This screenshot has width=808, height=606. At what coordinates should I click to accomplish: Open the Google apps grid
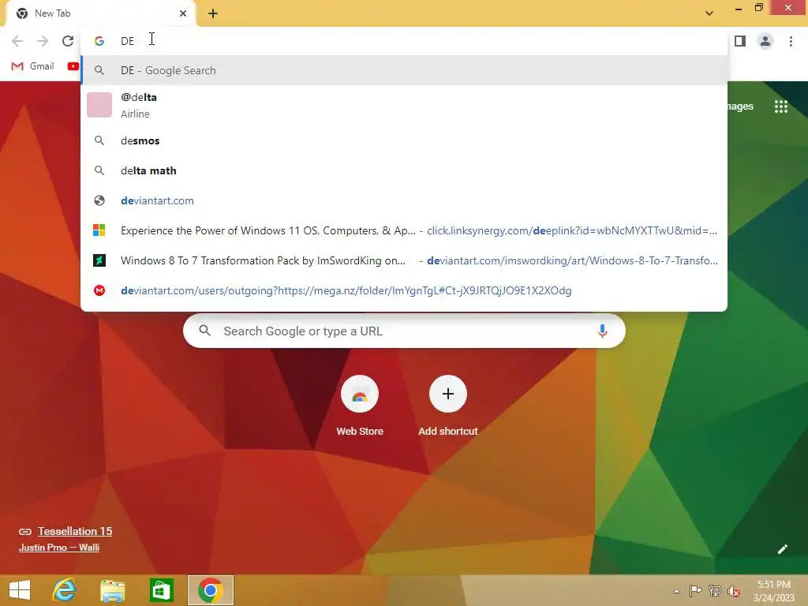pyautogui.click(x=781, y=107)
